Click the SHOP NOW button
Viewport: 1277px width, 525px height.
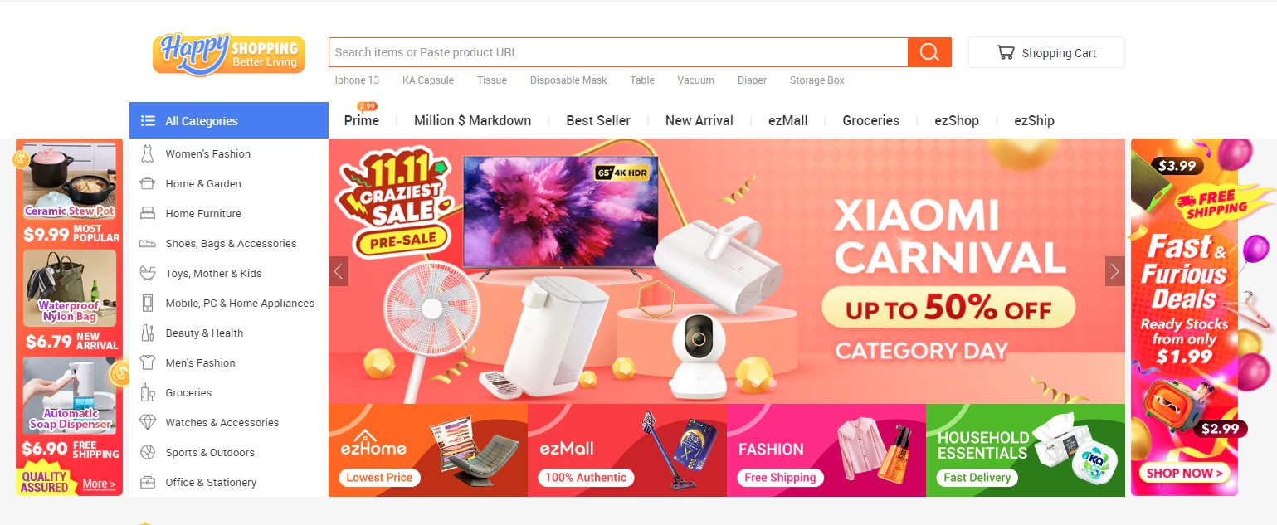(1183, 474)
